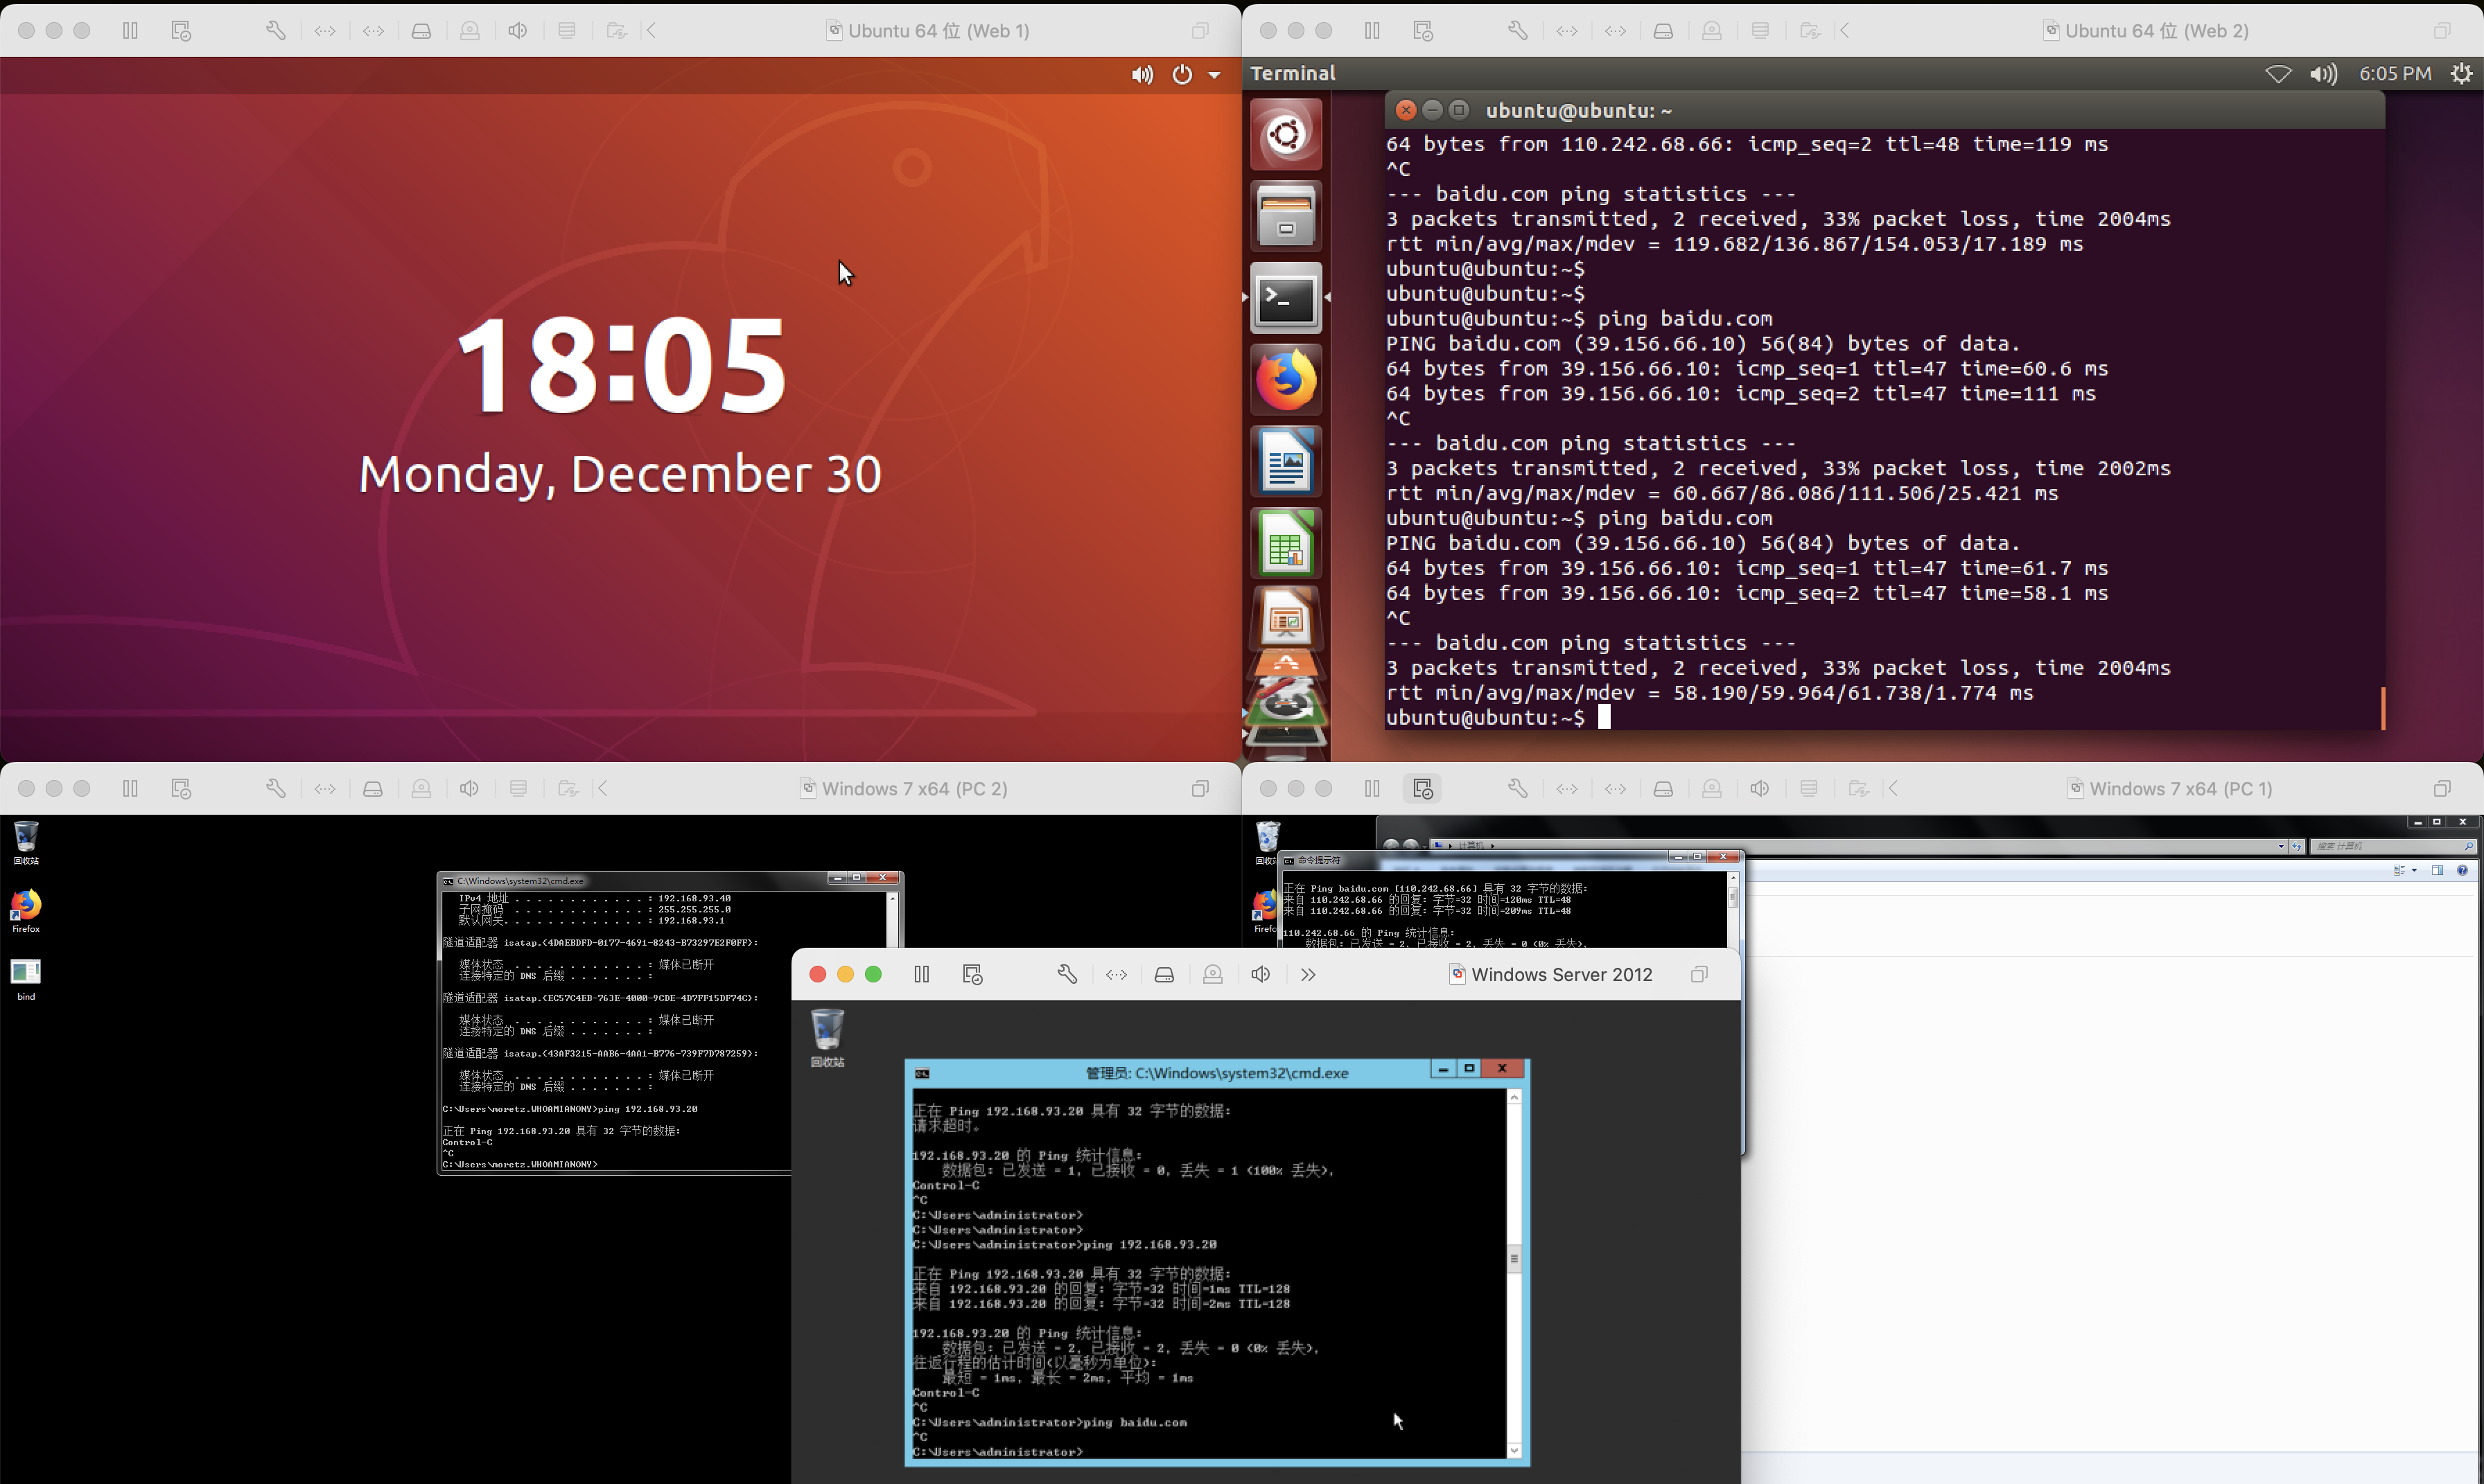Open settings wrench in Windows Server 2012 toolbar
The image size is (2484, 1484).
point(1067,974)
